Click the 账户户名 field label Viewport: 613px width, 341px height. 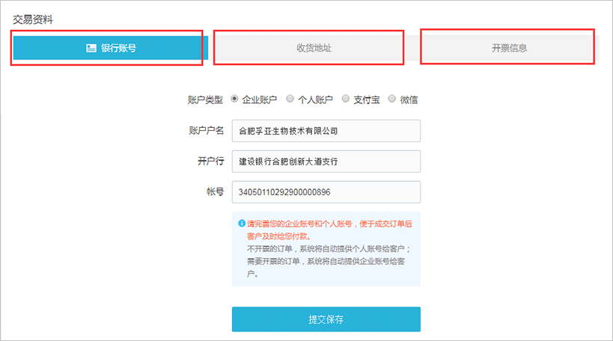tap(207, 130)
